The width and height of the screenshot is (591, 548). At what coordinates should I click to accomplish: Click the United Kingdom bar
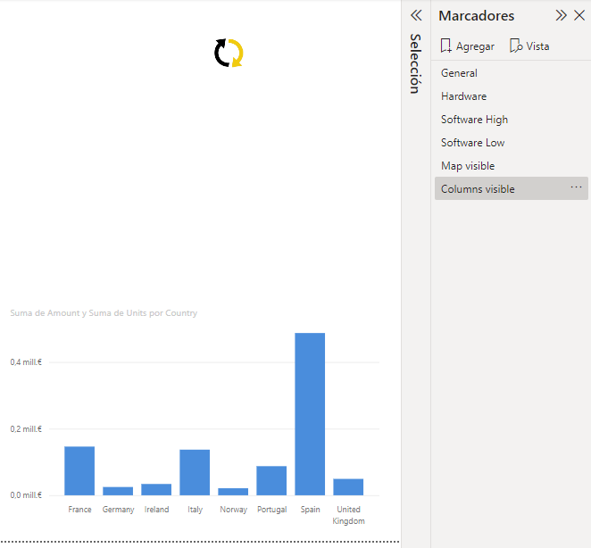[348, 486]
